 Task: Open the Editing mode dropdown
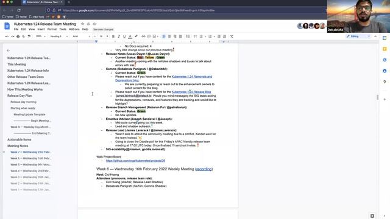(x=358, y=36)
